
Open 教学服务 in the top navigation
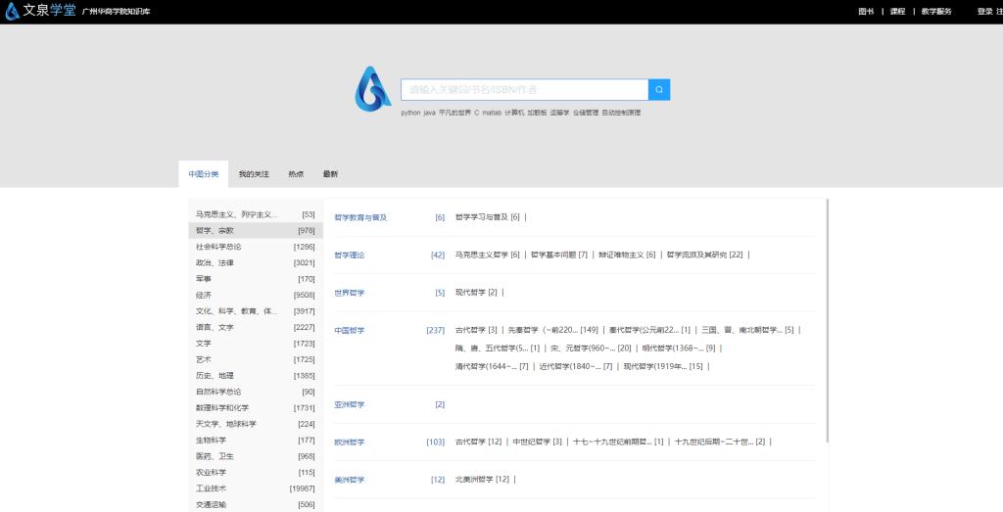click(936, 12)
